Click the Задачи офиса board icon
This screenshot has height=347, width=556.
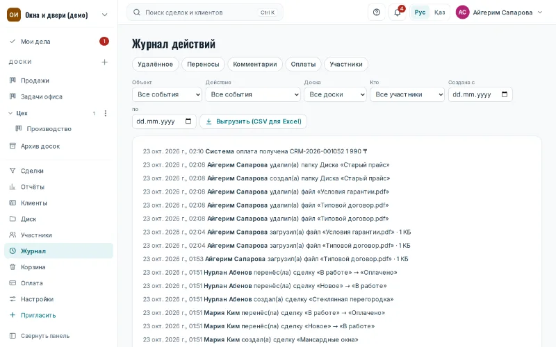click(13, 96)
